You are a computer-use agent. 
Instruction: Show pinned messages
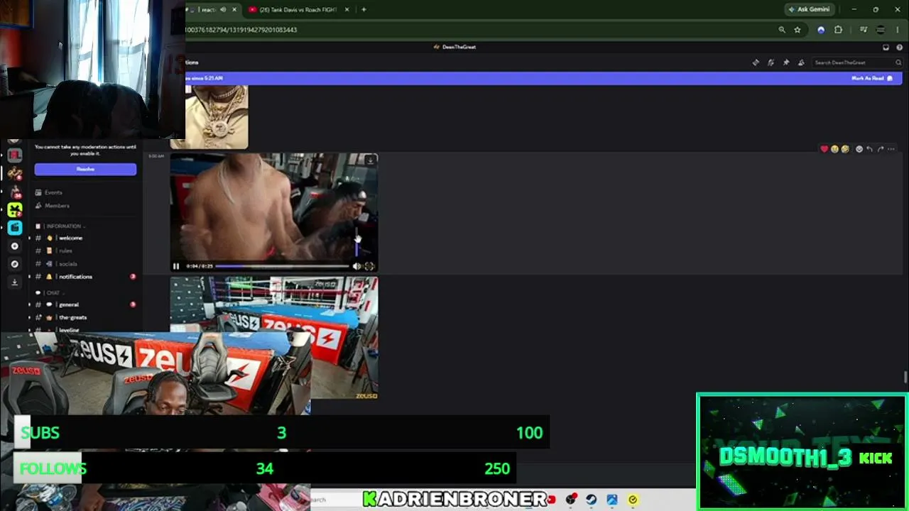(x=786, y=62)
